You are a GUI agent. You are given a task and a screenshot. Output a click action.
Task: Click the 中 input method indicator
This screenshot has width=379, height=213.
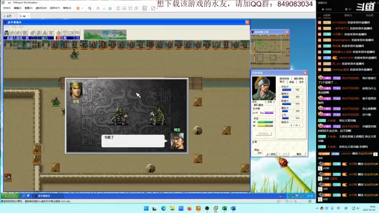338,208
